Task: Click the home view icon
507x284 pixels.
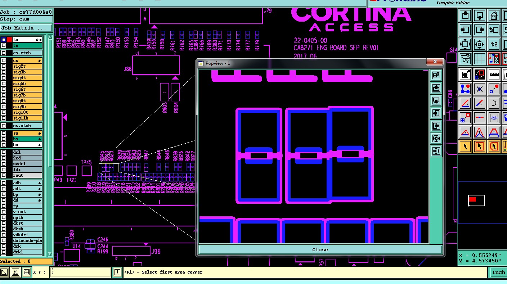Action: click(x=494, y=15)
